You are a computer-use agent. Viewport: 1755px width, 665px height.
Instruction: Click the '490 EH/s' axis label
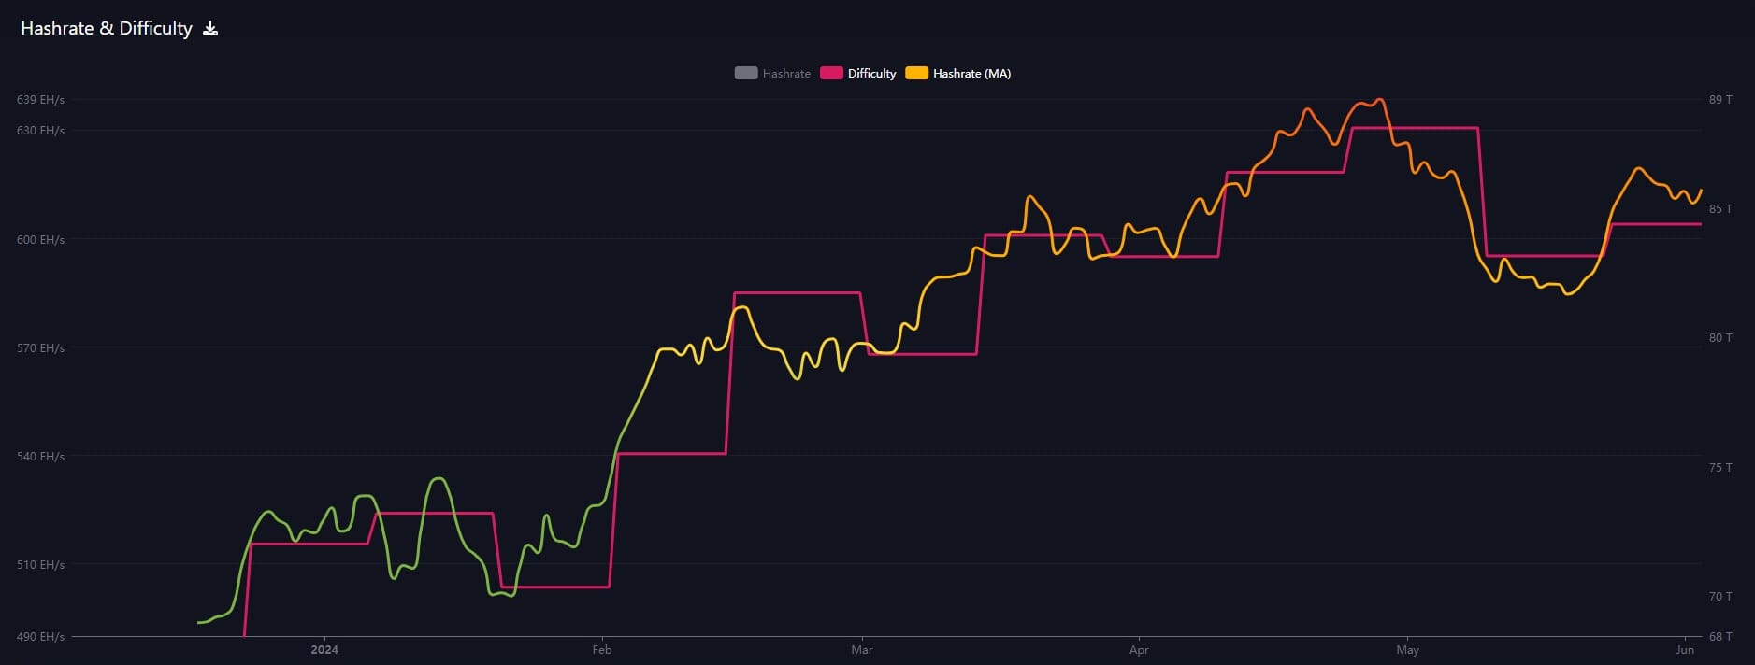point(40,637)
